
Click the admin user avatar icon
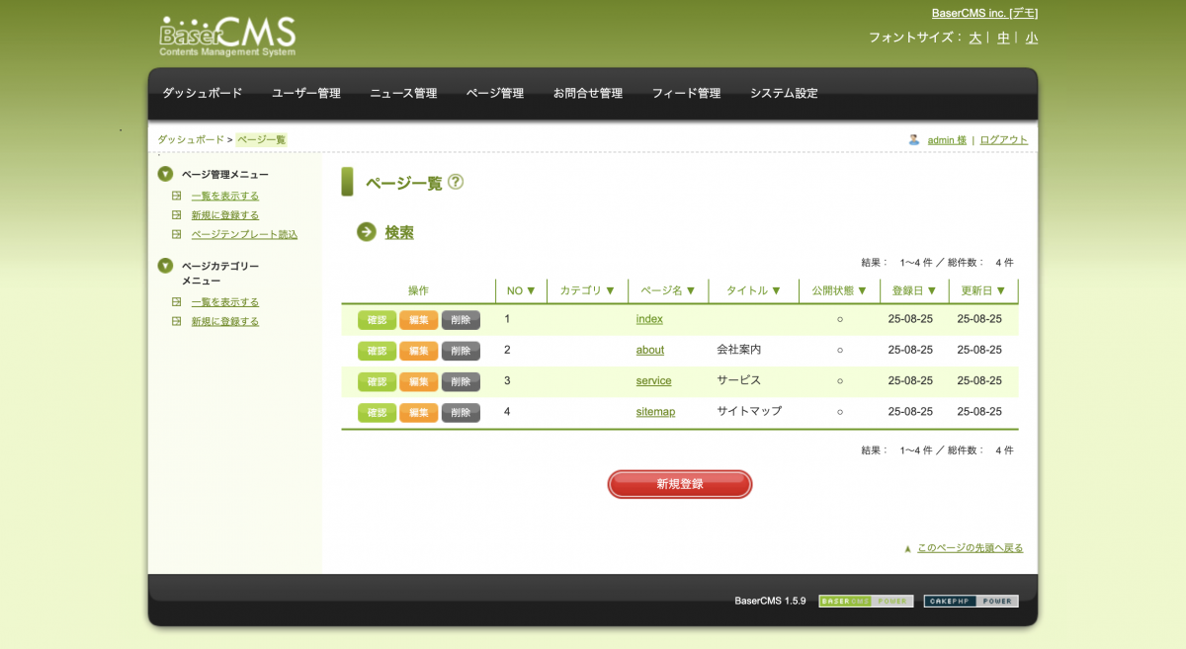coord(914,140)
